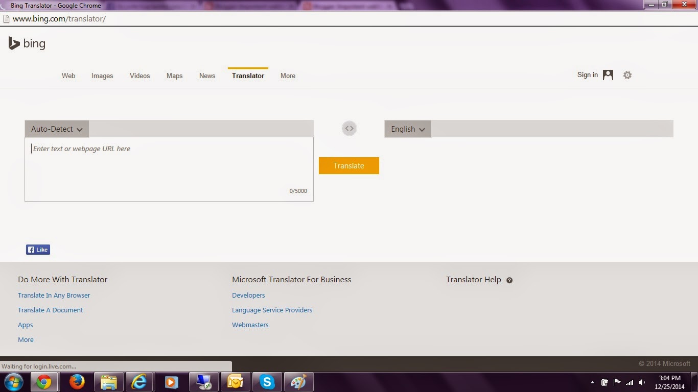This screenshot has height=392, width=698.
Task: Open Skype from the taskbar
Action: click(267, 382)
